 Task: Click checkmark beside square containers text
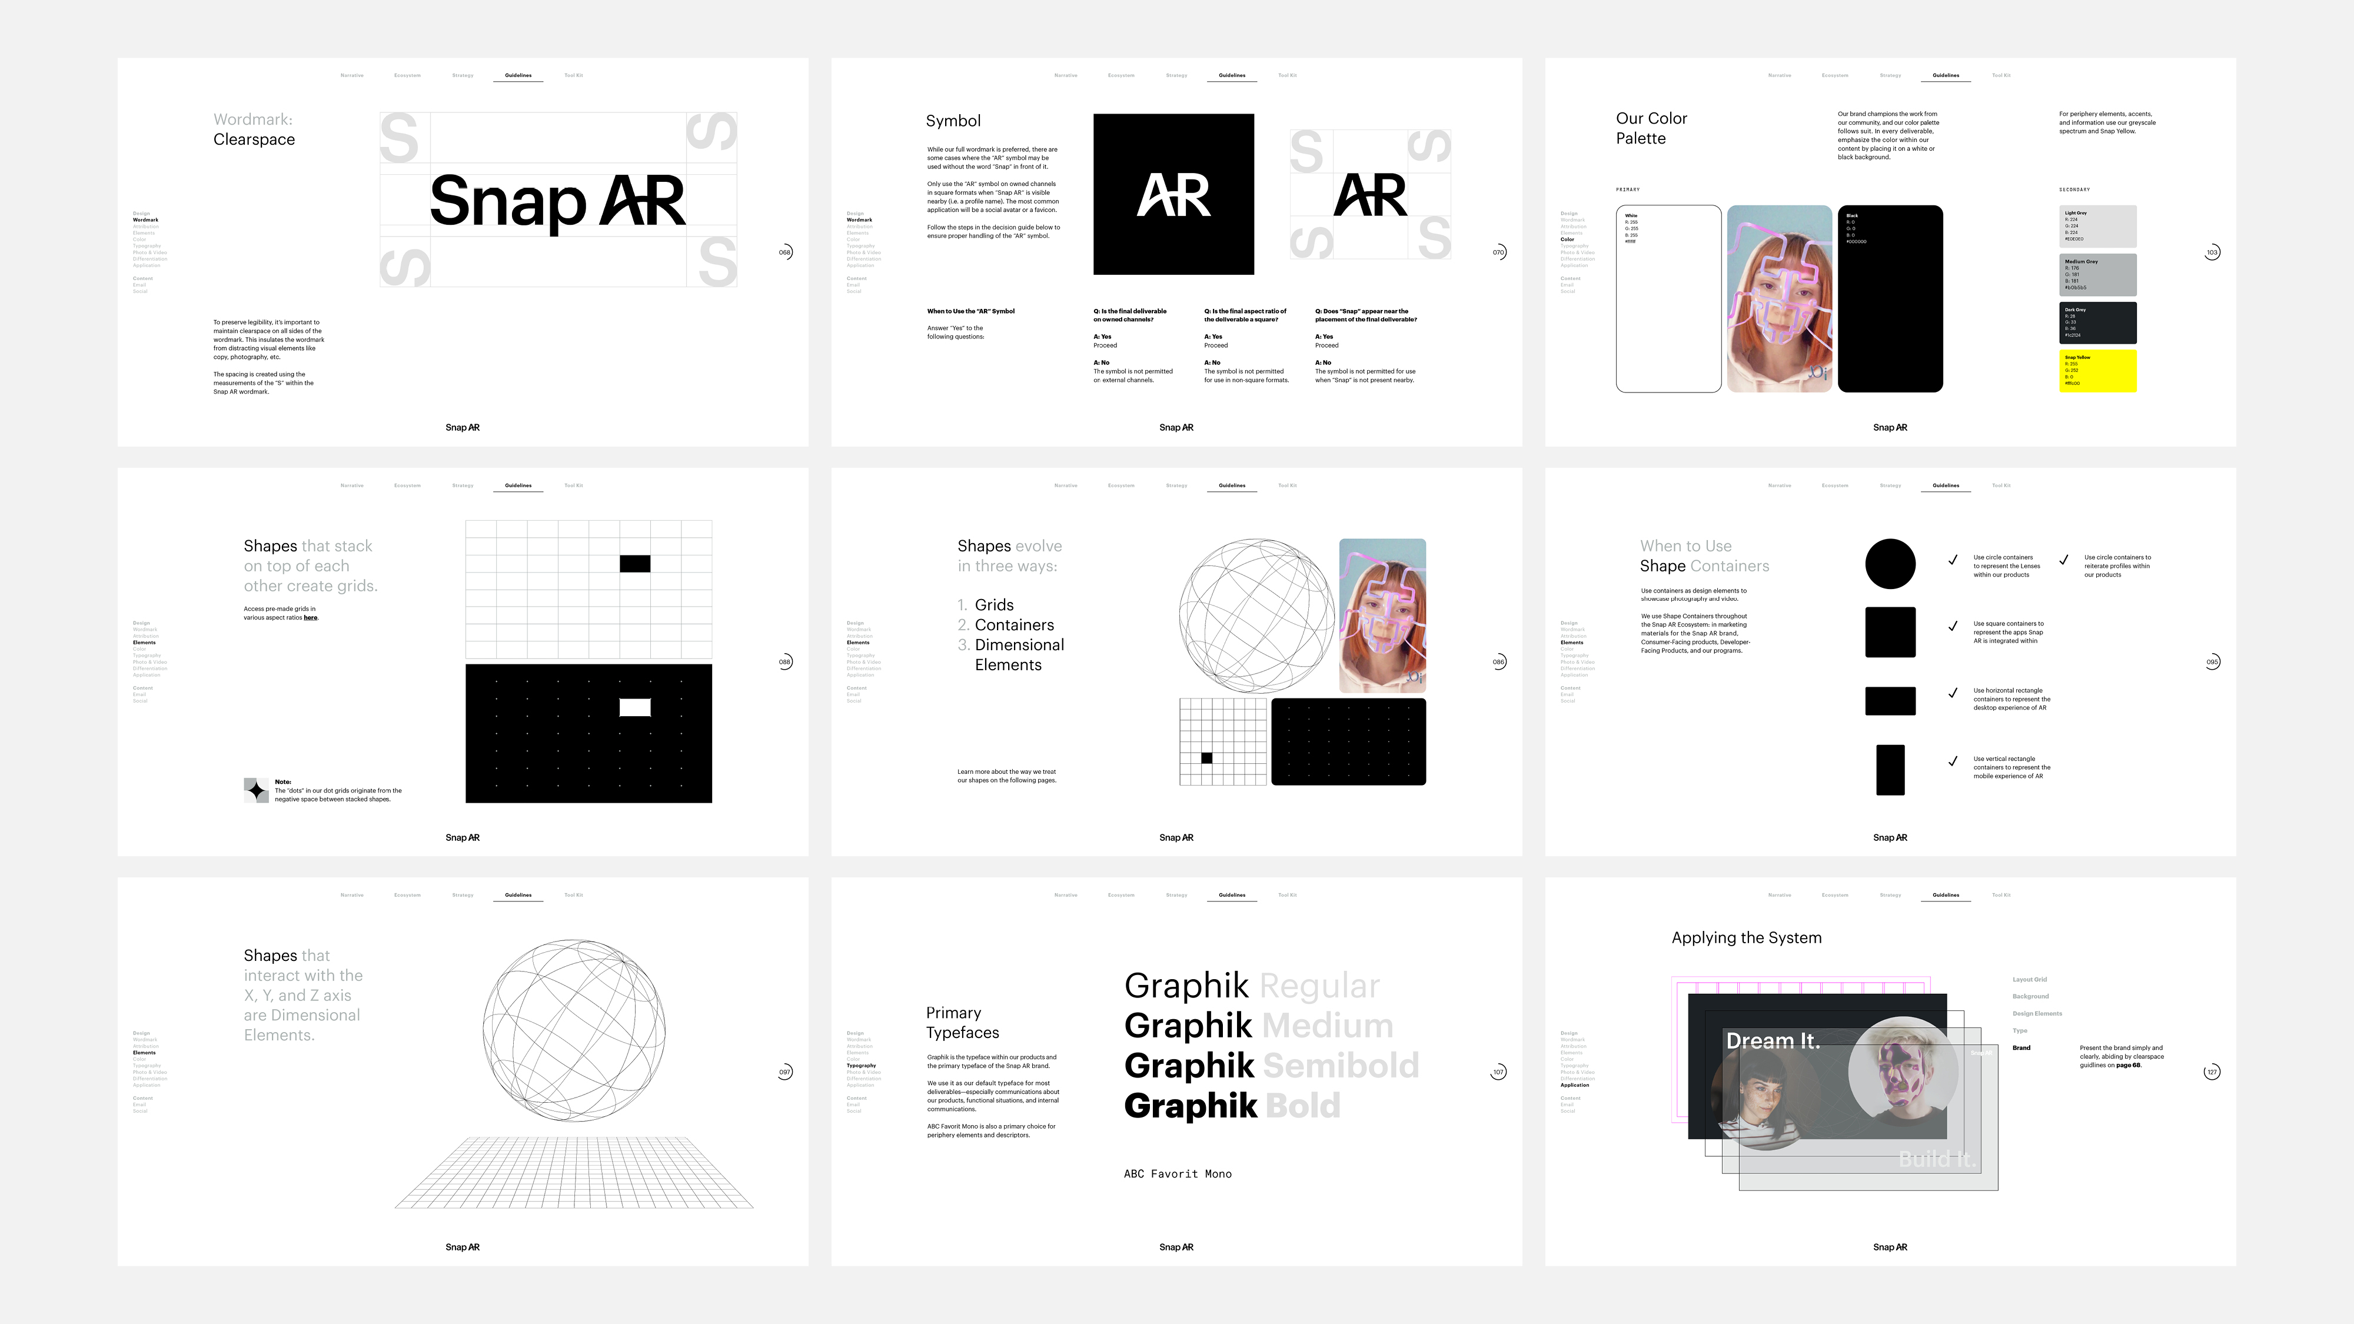(1953, 627)
